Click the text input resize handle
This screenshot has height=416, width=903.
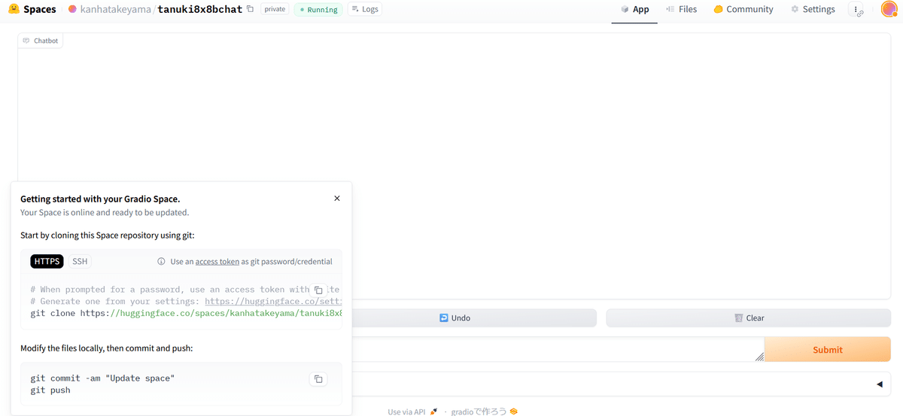click(759, 357)
